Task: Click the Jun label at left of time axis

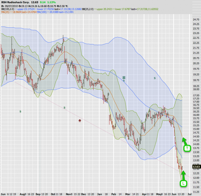Action: (3, 193)
